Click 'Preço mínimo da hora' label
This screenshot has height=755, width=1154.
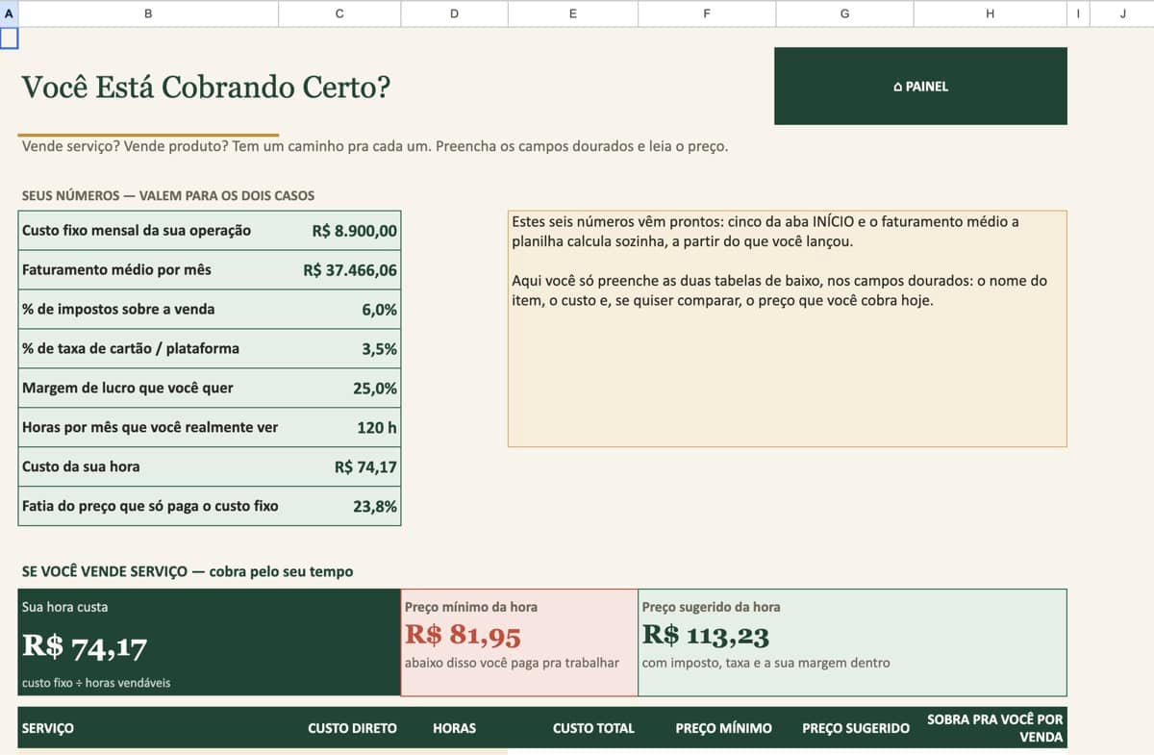471,607
